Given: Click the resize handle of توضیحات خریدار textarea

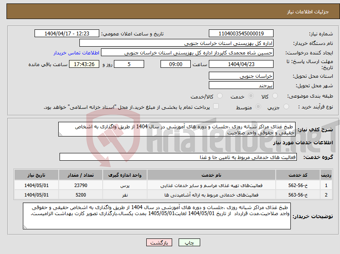Looking at the screenshot, I should (25, 227).
